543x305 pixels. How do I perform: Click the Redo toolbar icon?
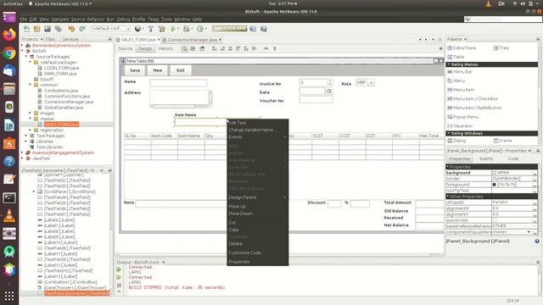(82, 29)
